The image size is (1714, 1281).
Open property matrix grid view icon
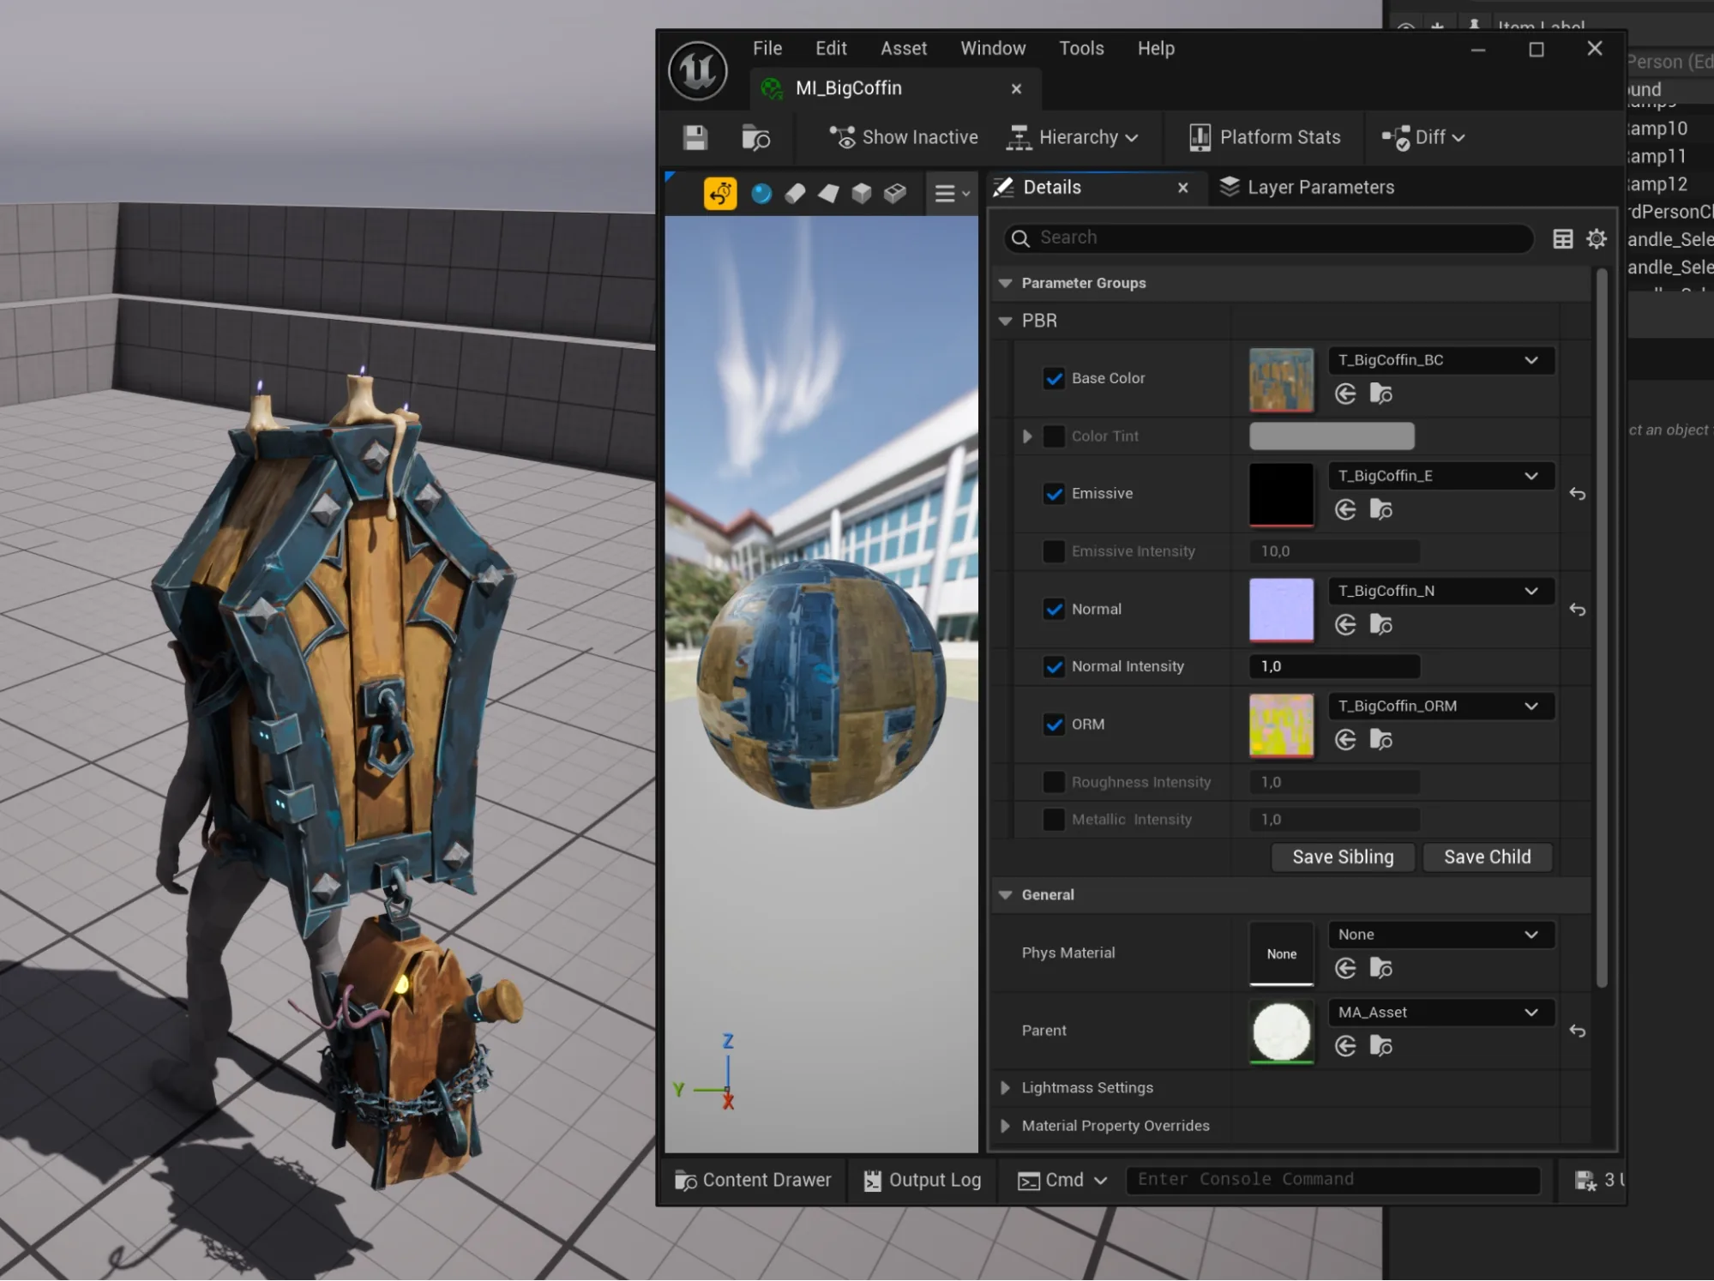click(1562, 239)
